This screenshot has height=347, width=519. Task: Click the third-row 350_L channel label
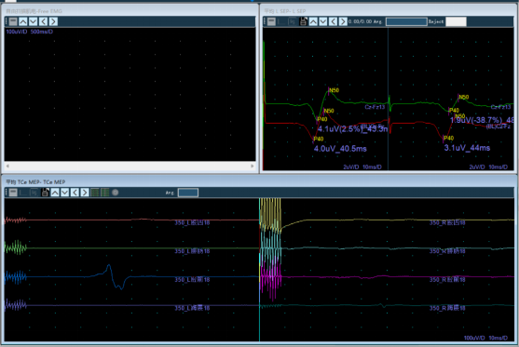[192, 280]
